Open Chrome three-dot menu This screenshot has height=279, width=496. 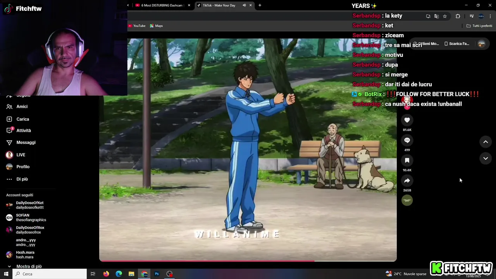pyautogui.click(x=490, y=16)
